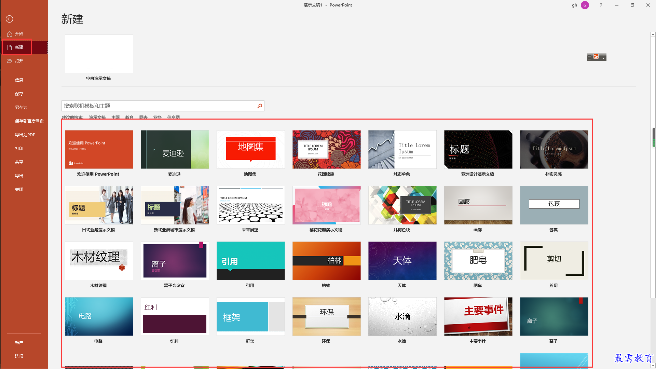Viewport: 656px width, 369px height.
Task: Select the 城市单色 template
Action: coord(402,149)
